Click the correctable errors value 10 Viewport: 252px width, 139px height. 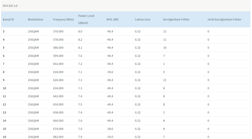[165, 48]
